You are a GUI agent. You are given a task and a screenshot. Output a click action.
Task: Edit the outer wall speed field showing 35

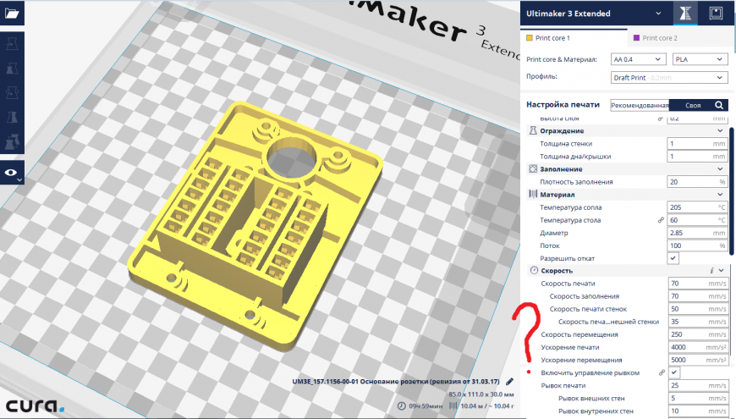pyautogui.click(x=699, y=322)
